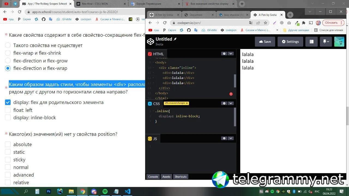Expand the CSS editor dropdown chevron
The width and height of the screenshot is (349, 196).
coord(231,103)
